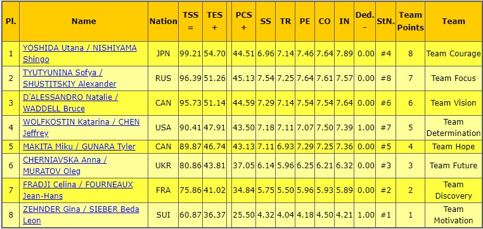This screenshot has height=229, width=483.
Task: Click the PCS column header
Action: (243, 22)
